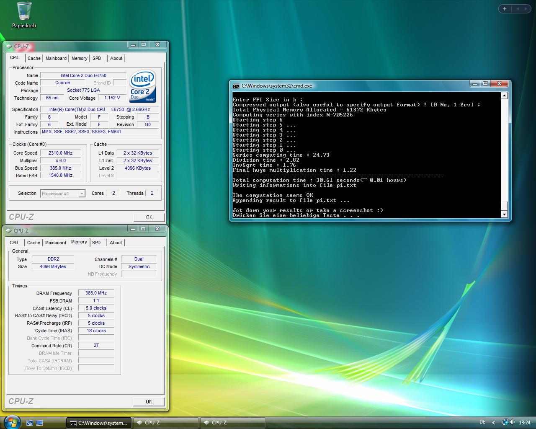Click the Code Name value Conroe
This screenshot has height=429, width=536.
click(62, 83)
